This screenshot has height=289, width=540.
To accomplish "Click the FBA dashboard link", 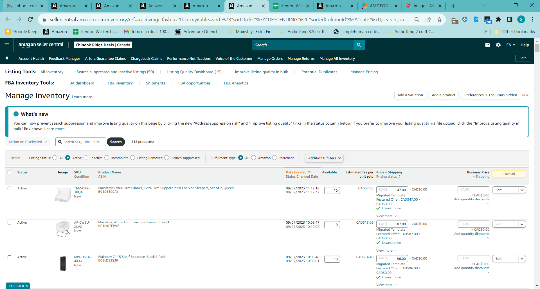I will pos(81,83).
